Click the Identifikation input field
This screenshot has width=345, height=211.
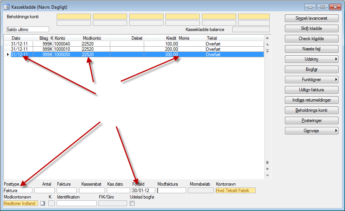[76, 203]
